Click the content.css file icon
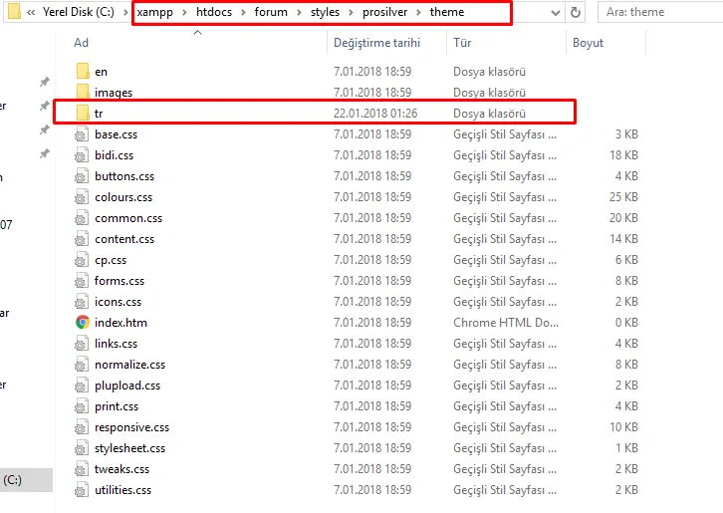723x513 pixels. coord(82,239)
